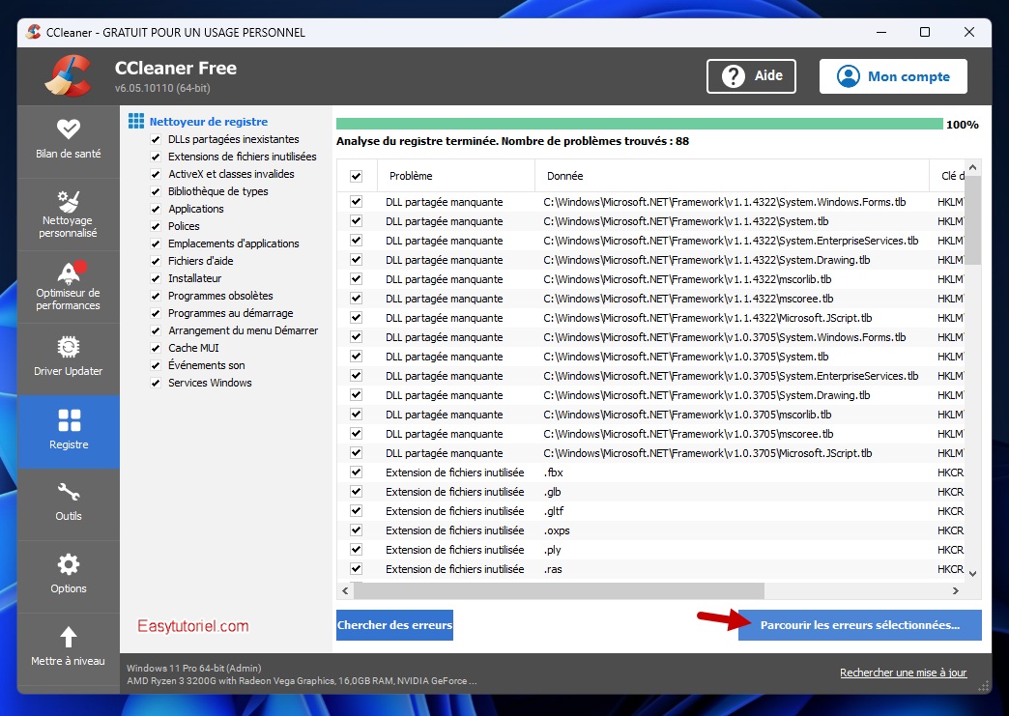Toggle the select-all checkbox in table header

(356, 176)
